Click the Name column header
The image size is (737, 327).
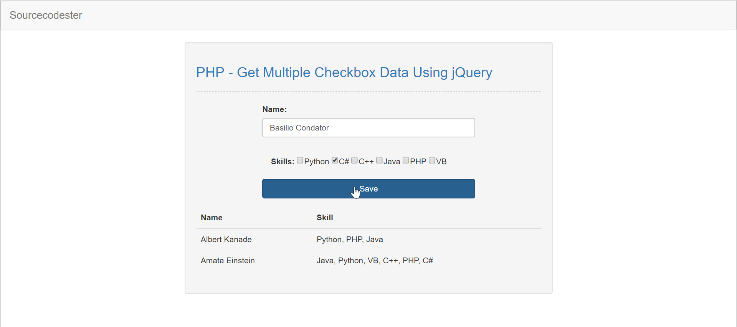(x=212, y=218)
